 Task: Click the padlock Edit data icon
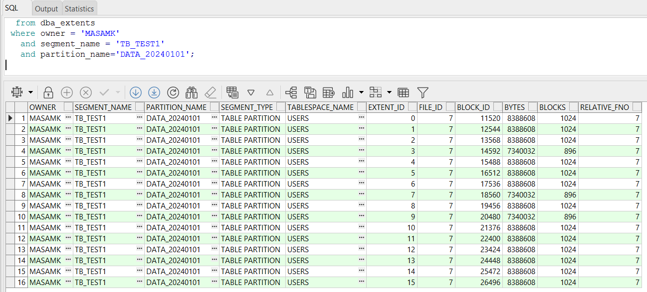coord(48,93)
